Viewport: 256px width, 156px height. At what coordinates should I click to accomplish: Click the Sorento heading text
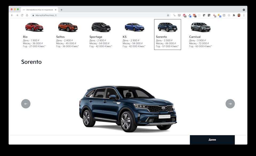coord(31,62)
